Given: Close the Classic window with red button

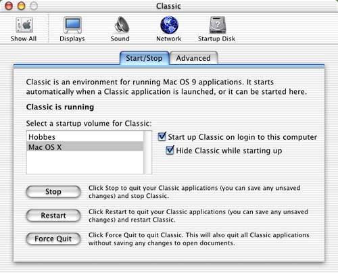Looking at the screenshot, I should [9, 6].
